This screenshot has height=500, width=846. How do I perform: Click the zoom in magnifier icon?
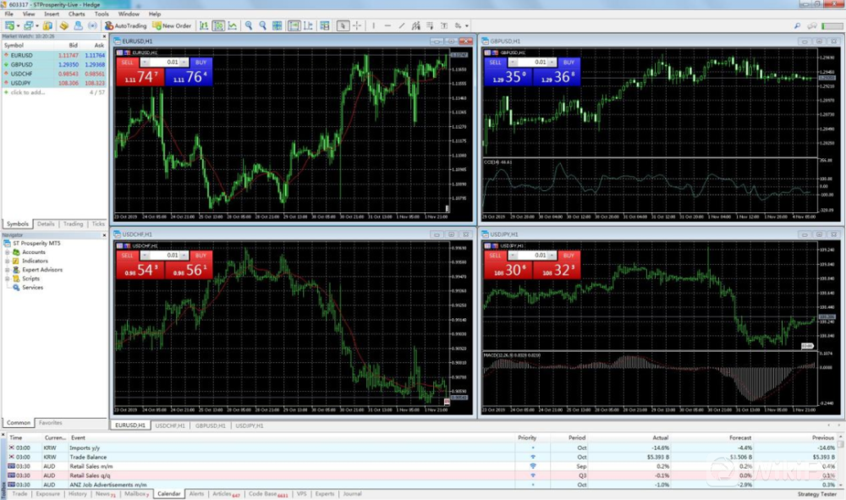249,25
